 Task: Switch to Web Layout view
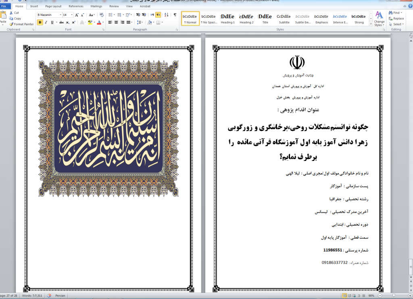[354, 296]
